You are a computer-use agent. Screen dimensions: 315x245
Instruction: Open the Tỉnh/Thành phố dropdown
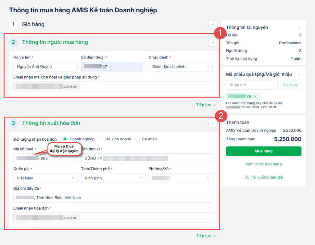coord(113,178)
